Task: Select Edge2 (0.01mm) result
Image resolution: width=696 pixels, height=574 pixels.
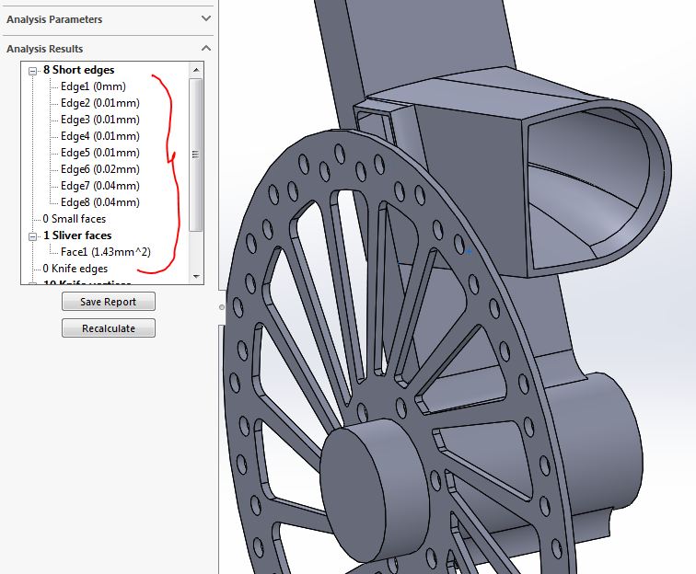Action: (x=99, y=103)
